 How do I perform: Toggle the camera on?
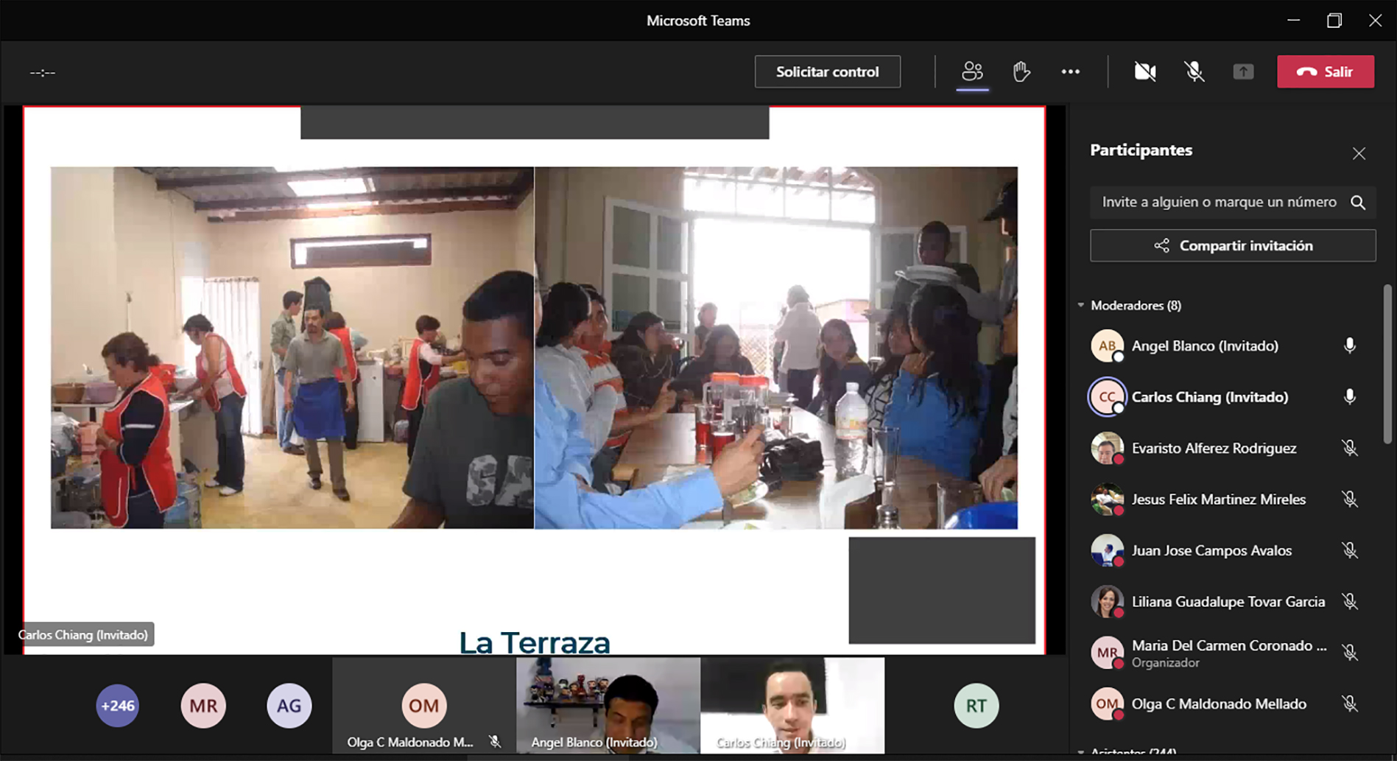click(x=1144, y=71)
